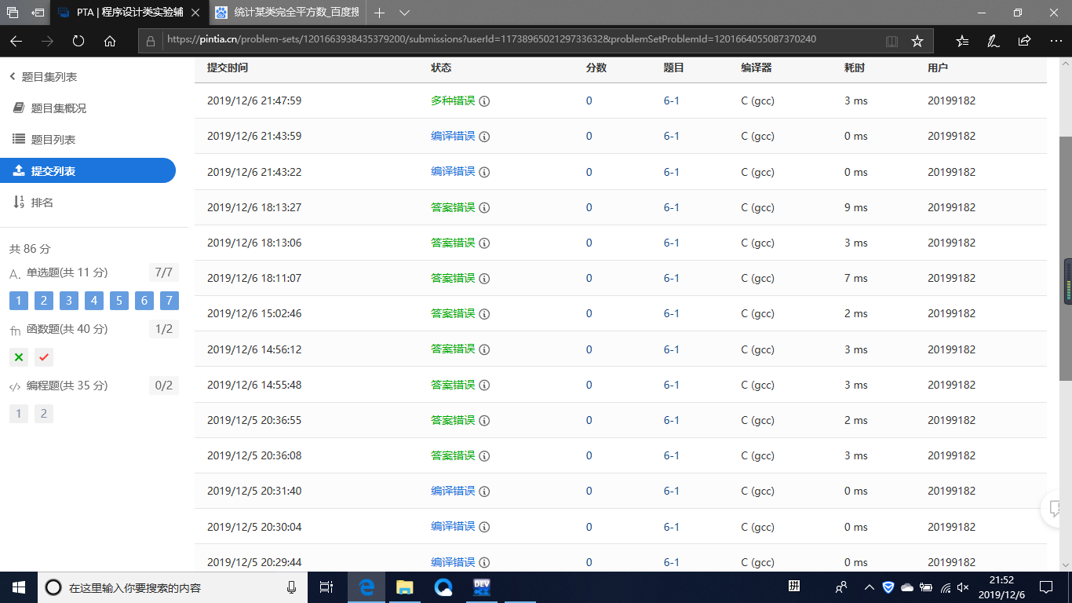Open the Windows Start menu

coord(19,587)
